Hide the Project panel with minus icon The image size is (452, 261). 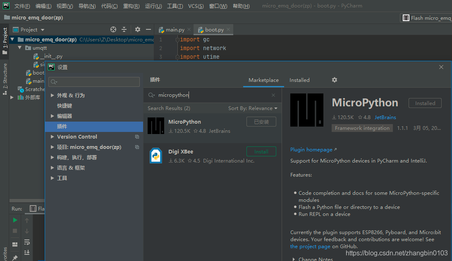tap(148, 29)
